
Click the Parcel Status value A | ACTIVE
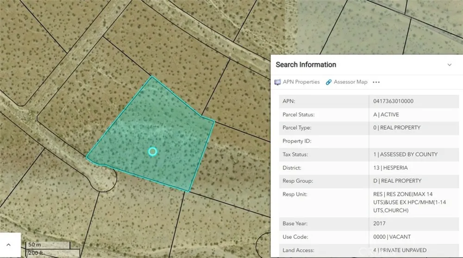(386, 115)
